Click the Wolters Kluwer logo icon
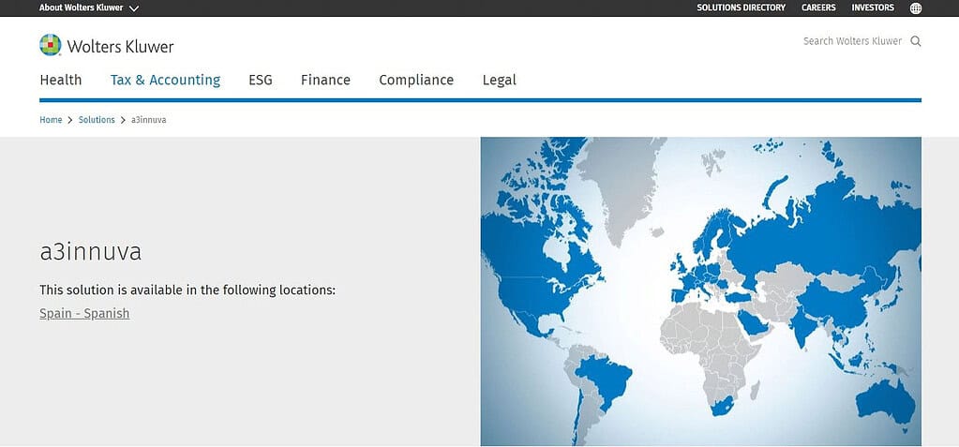959x447 pixels. coord(50,45)
